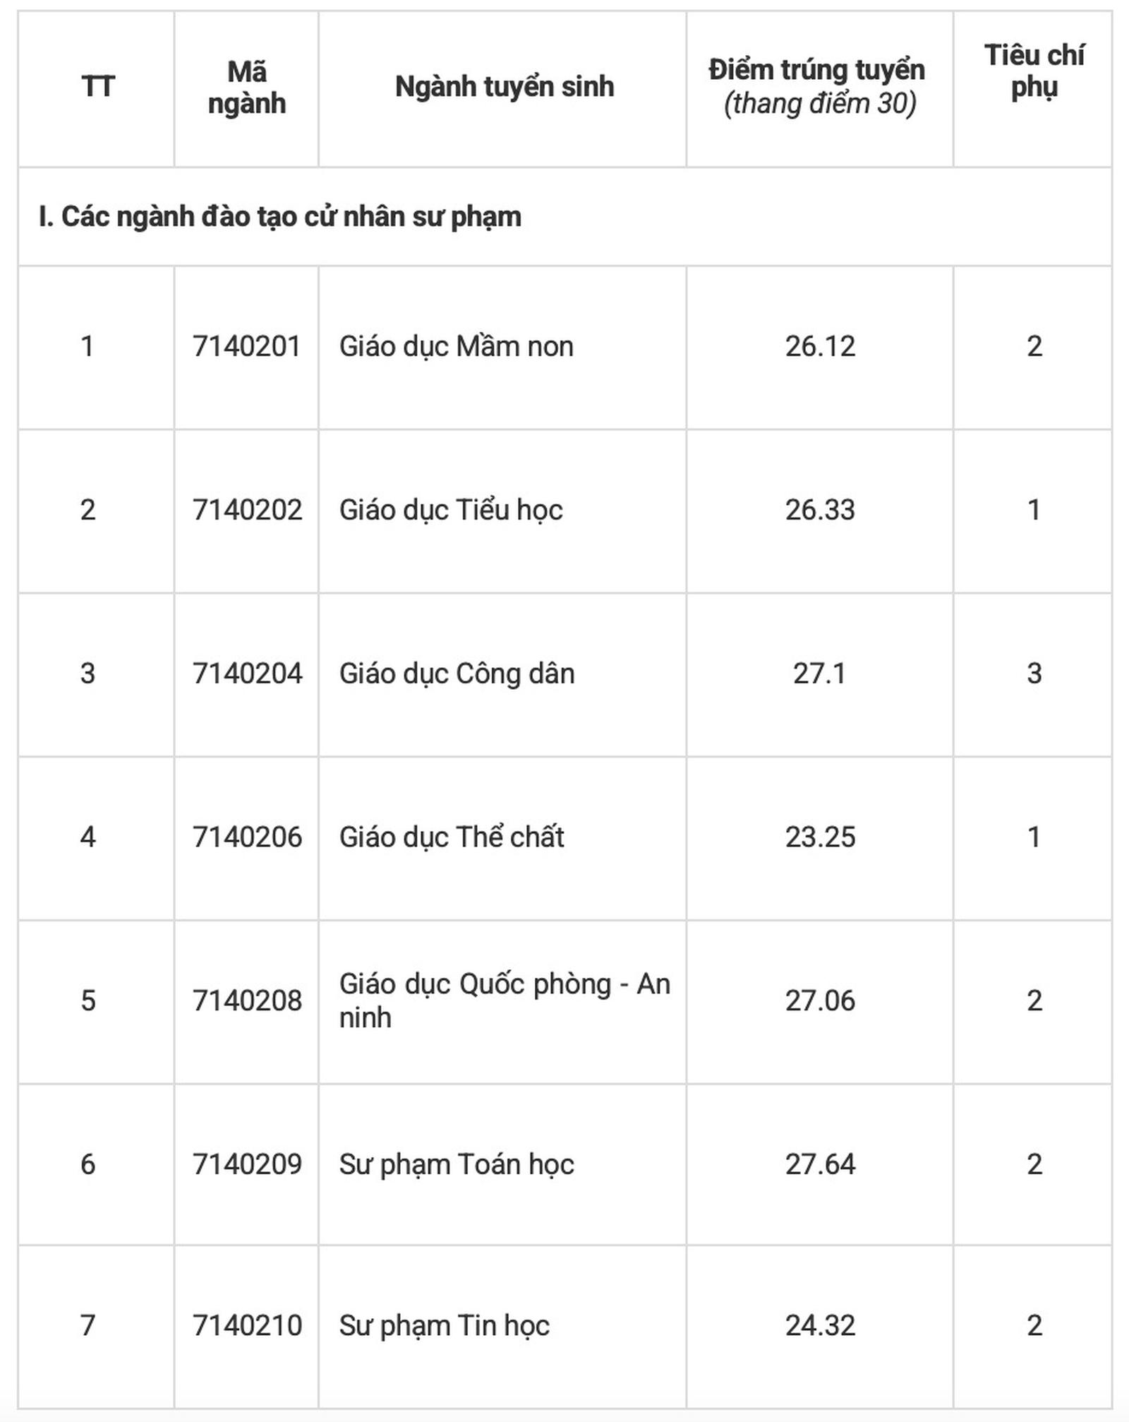Select the score 27.1
The image size is (1129, 1422).
click(819, 674)
